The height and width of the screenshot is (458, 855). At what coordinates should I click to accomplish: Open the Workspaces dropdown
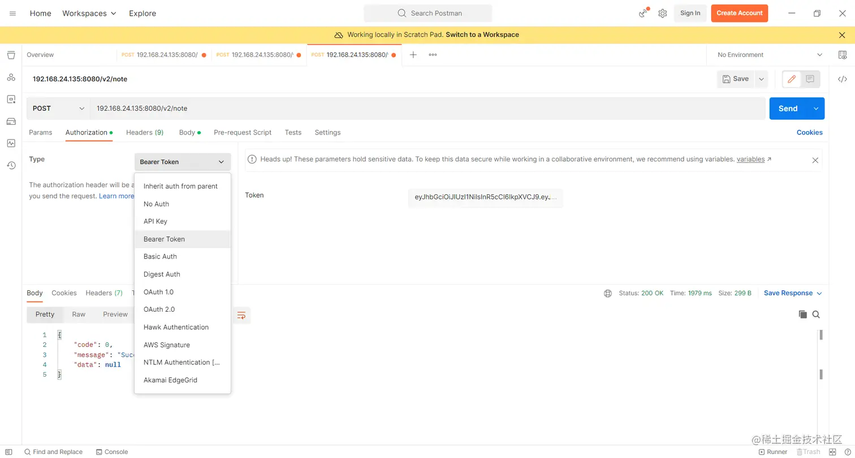tap(89, 13)
